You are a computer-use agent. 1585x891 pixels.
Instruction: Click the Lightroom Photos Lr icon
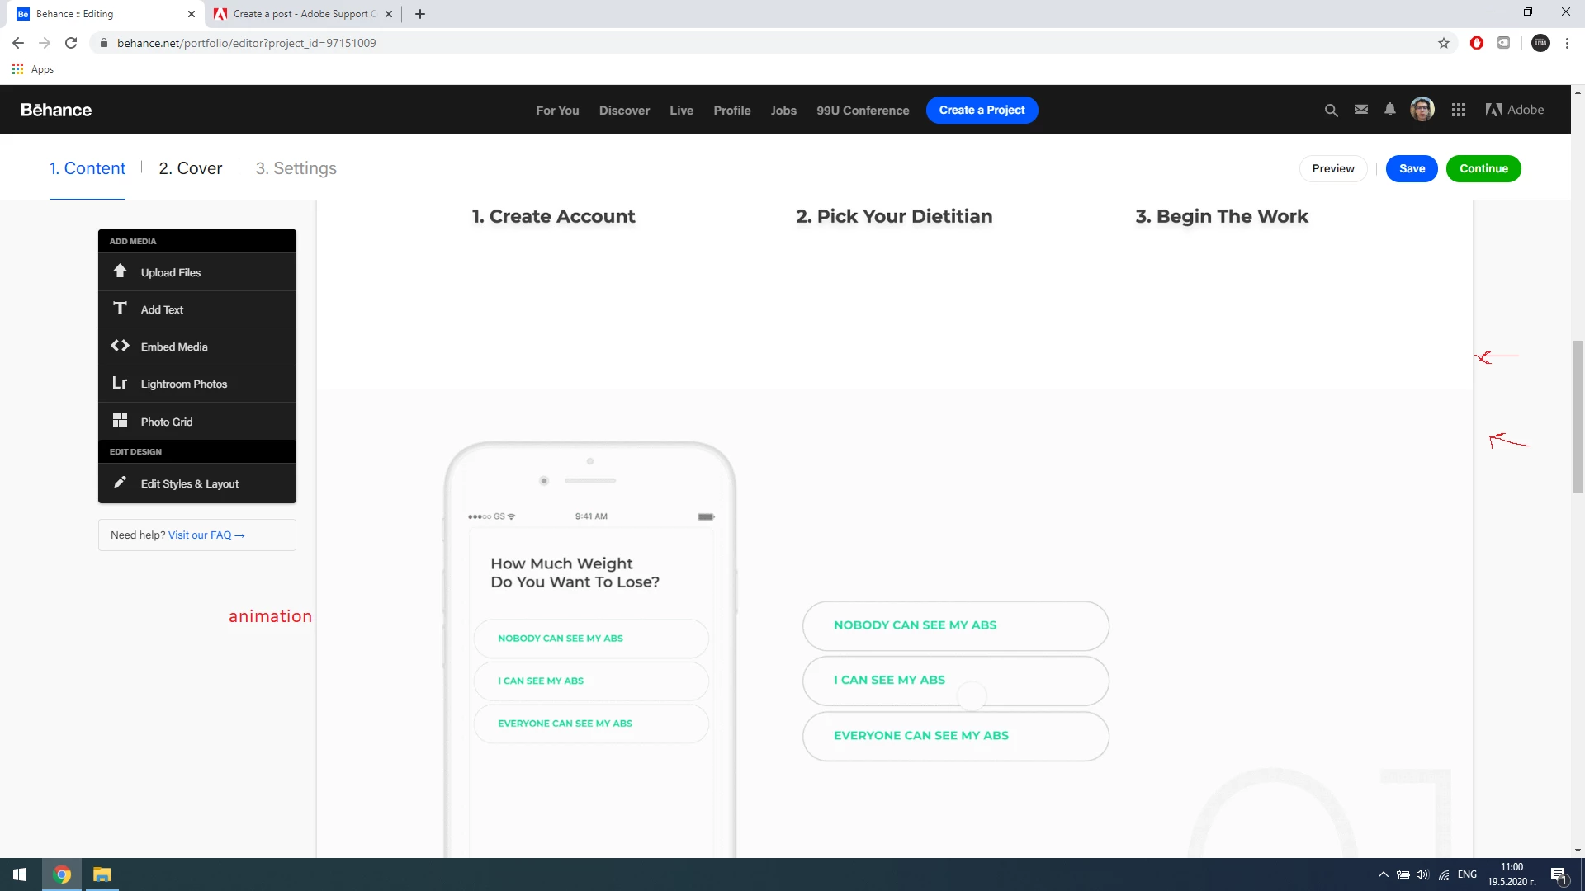121,383
